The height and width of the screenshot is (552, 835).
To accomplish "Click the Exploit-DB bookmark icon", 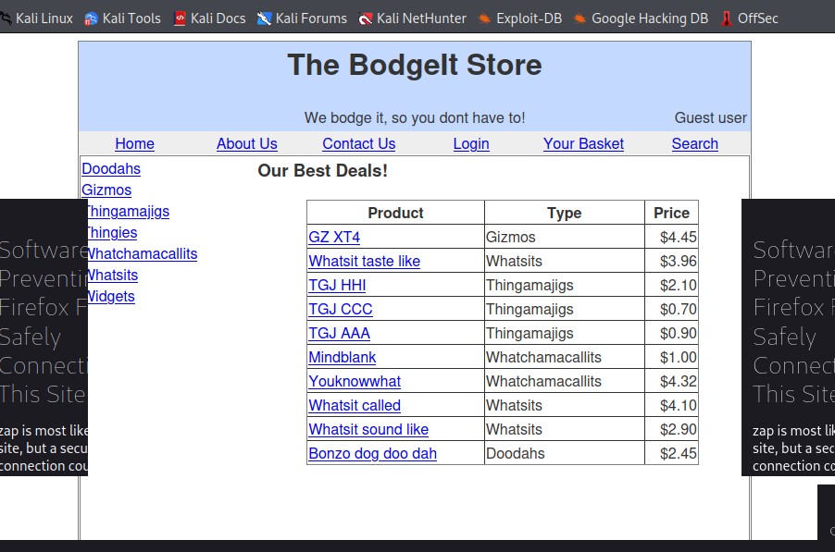I will click(484, 18).
